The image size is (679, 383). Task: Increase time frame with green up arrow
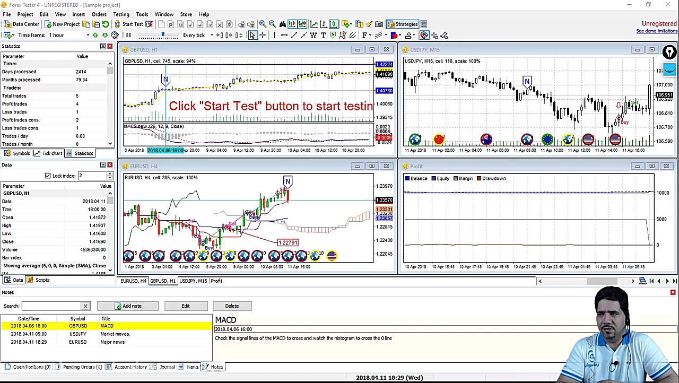(95, 35)
